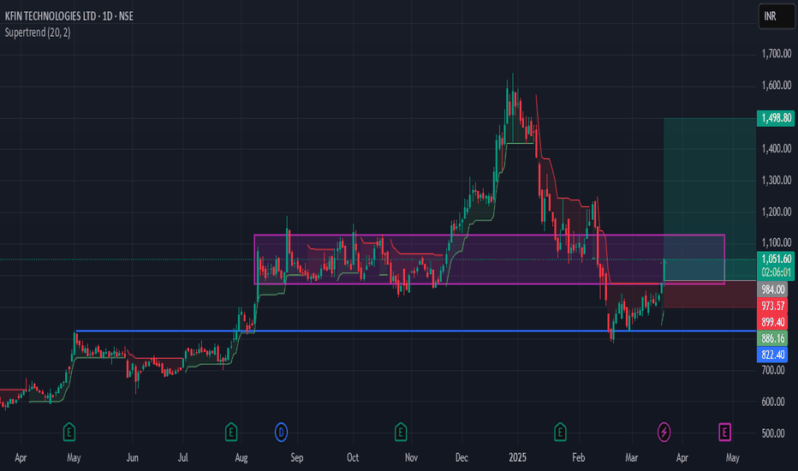Click the Feb label on time axis
The image size is (798, 471).
tap(578, 458)
